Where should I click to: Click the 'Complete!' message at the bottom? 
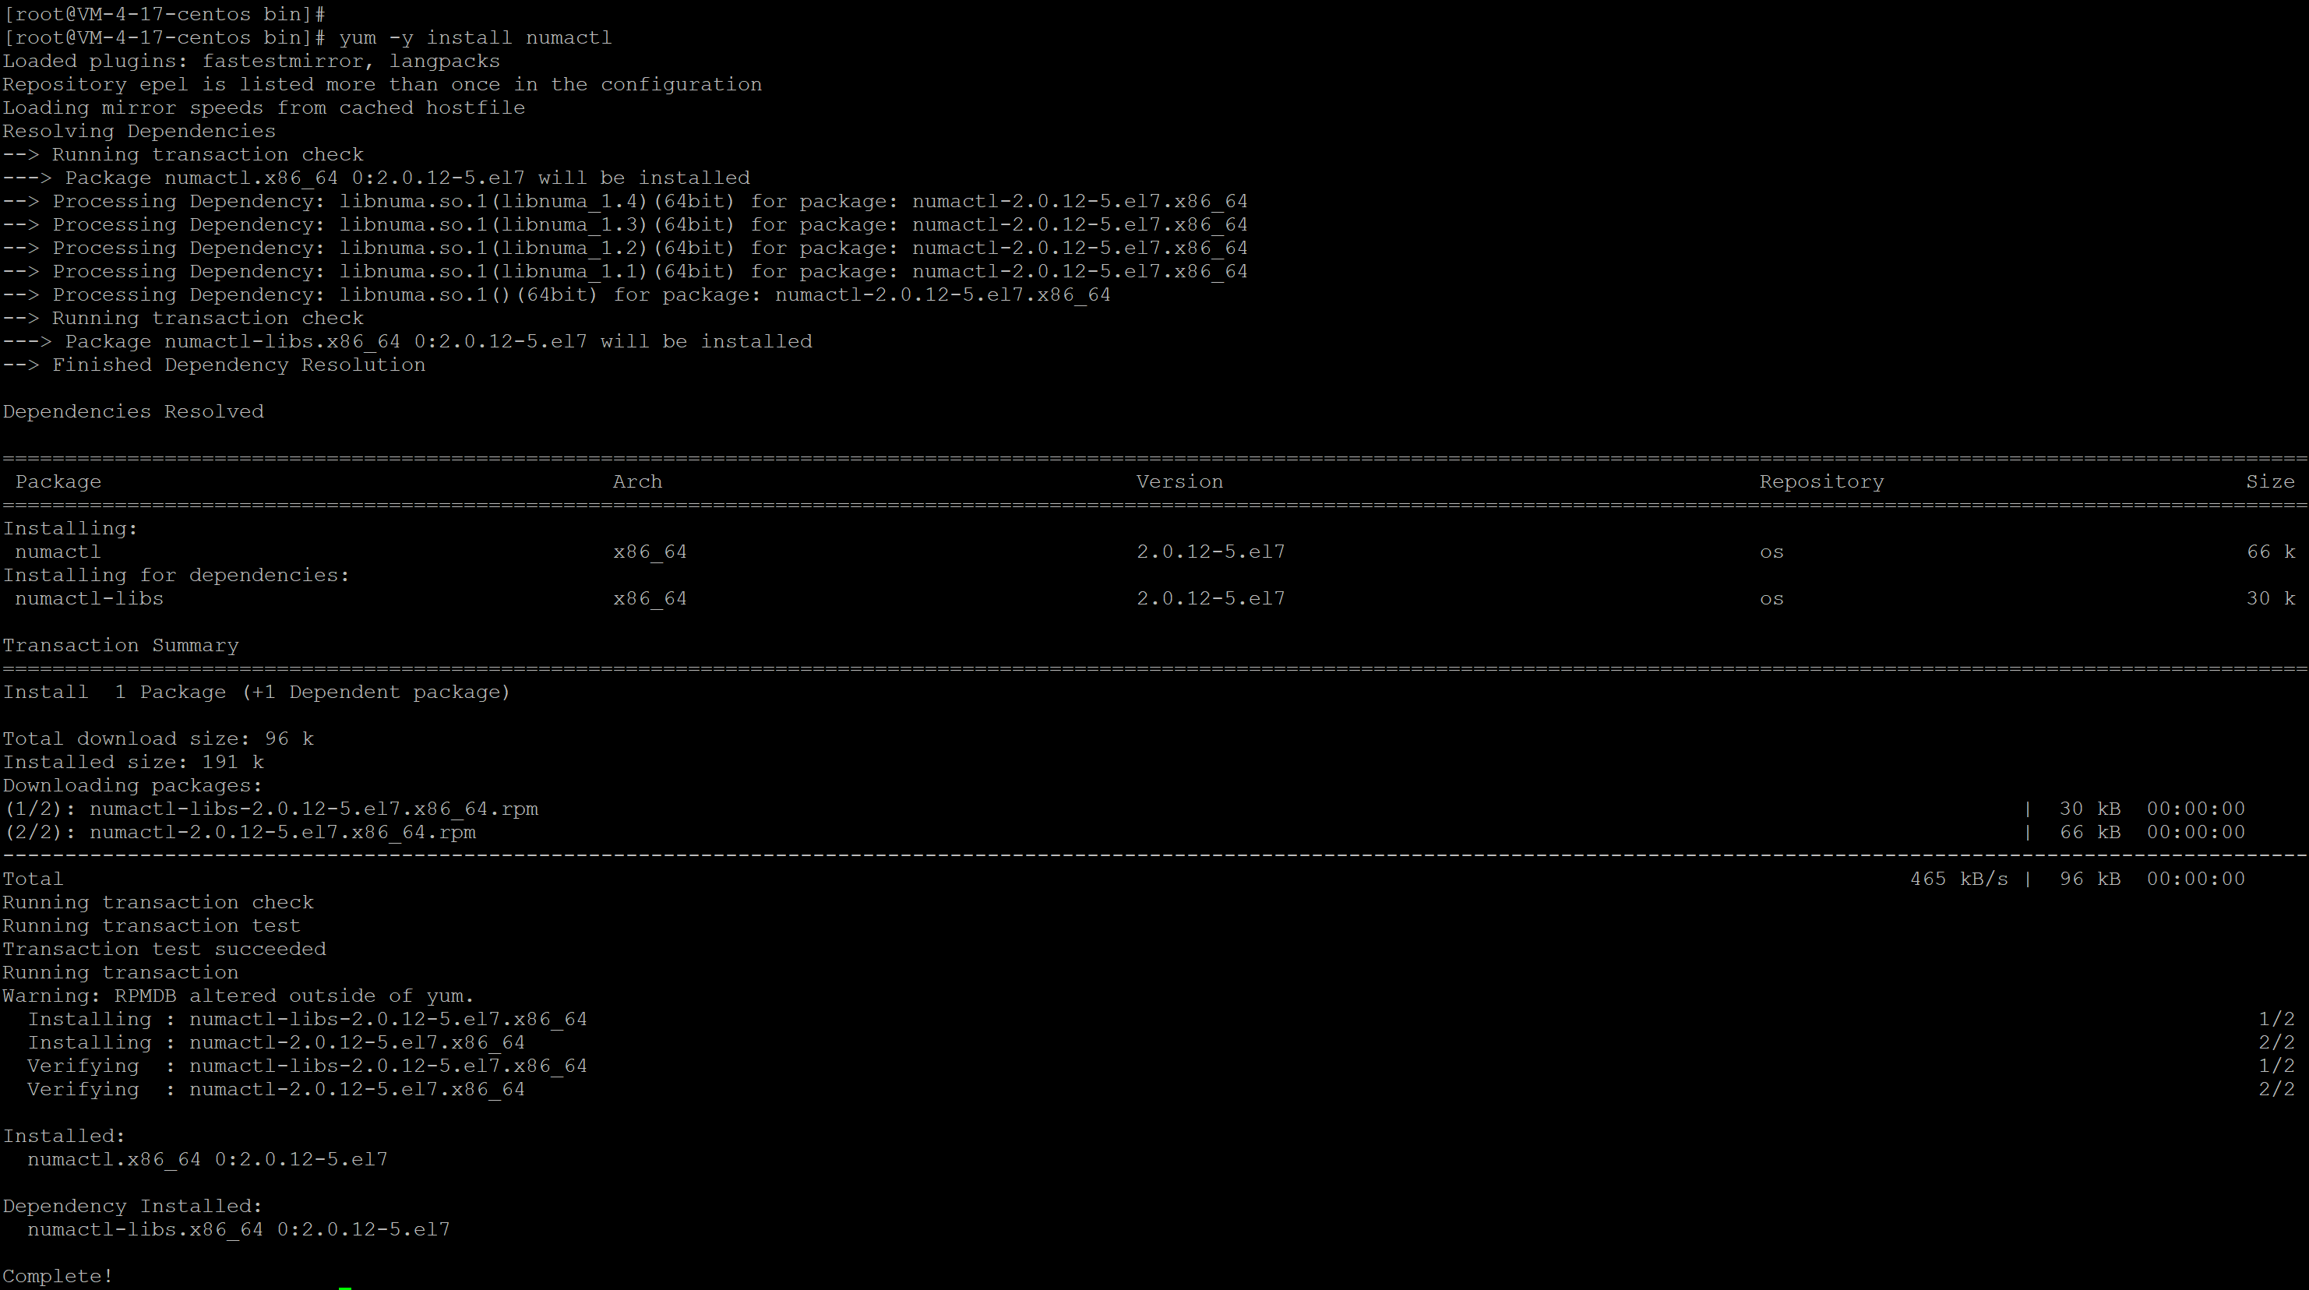[58, 1276]
